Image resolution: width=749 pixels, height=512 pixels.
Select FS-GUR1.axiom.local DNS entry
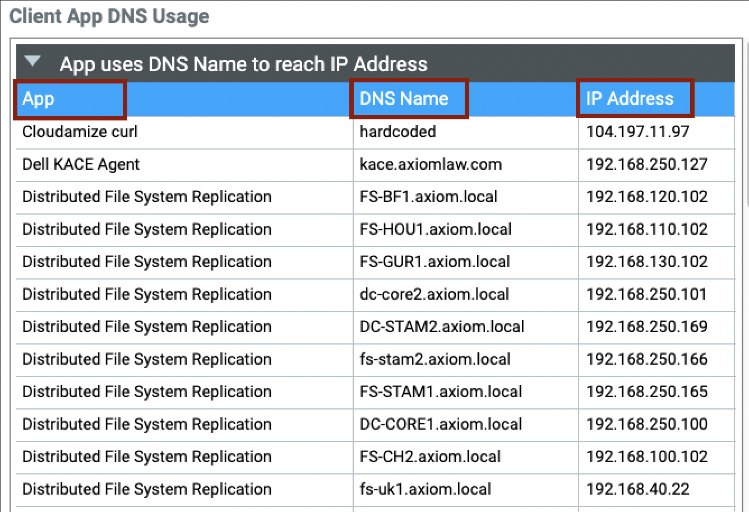434,262
